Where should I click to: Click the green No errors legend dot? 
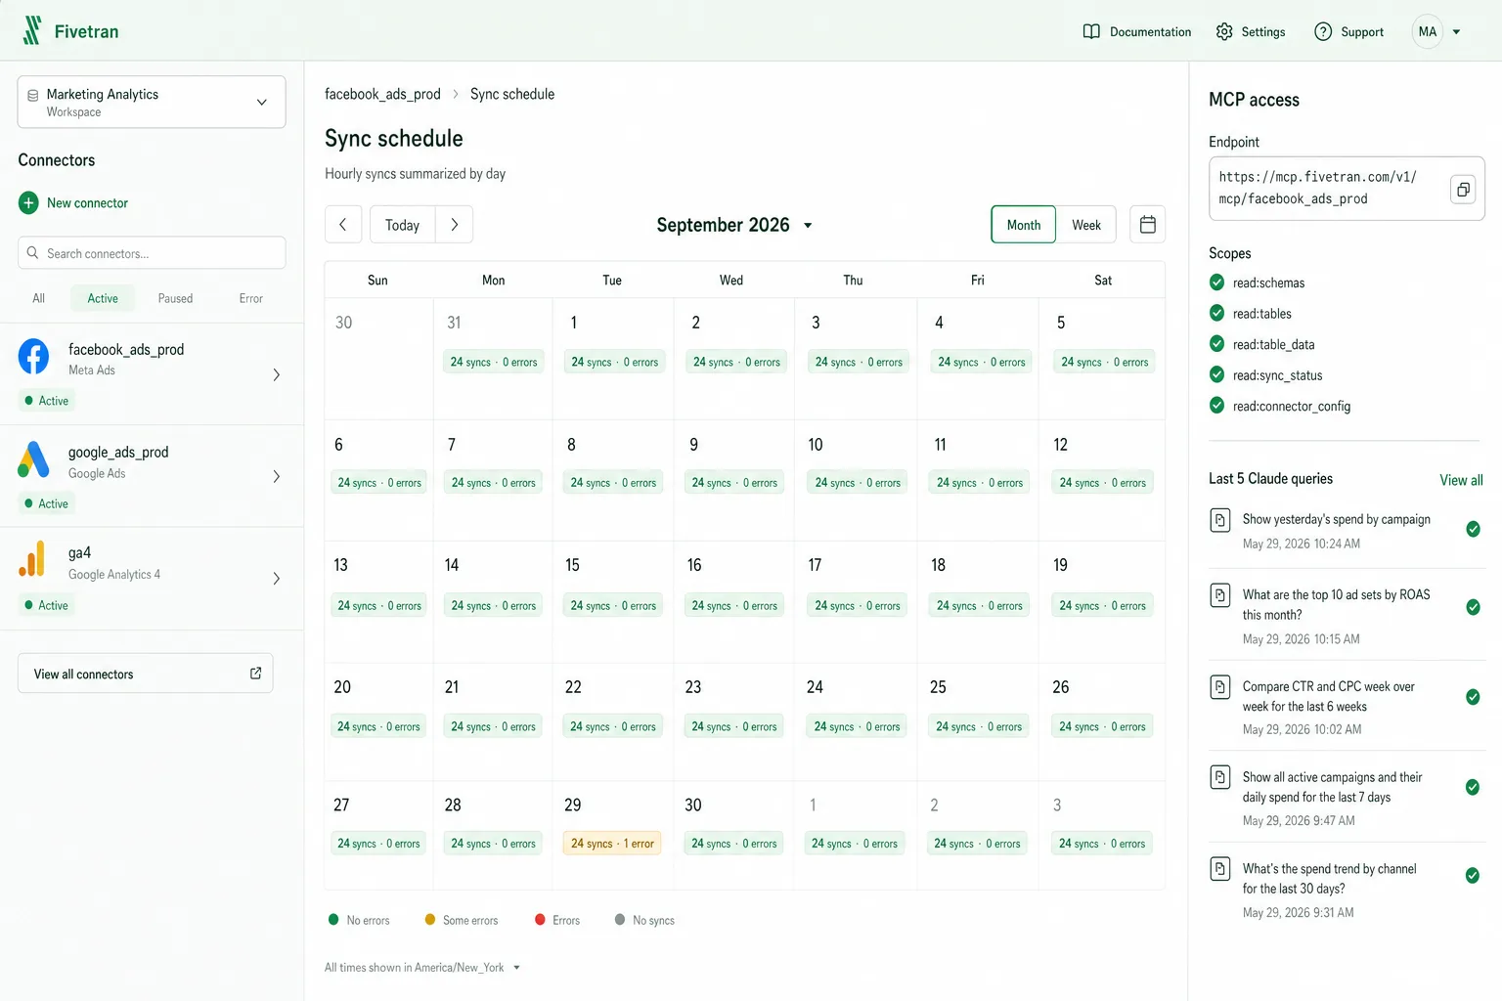pyautogui.click(x=333, y=920)
